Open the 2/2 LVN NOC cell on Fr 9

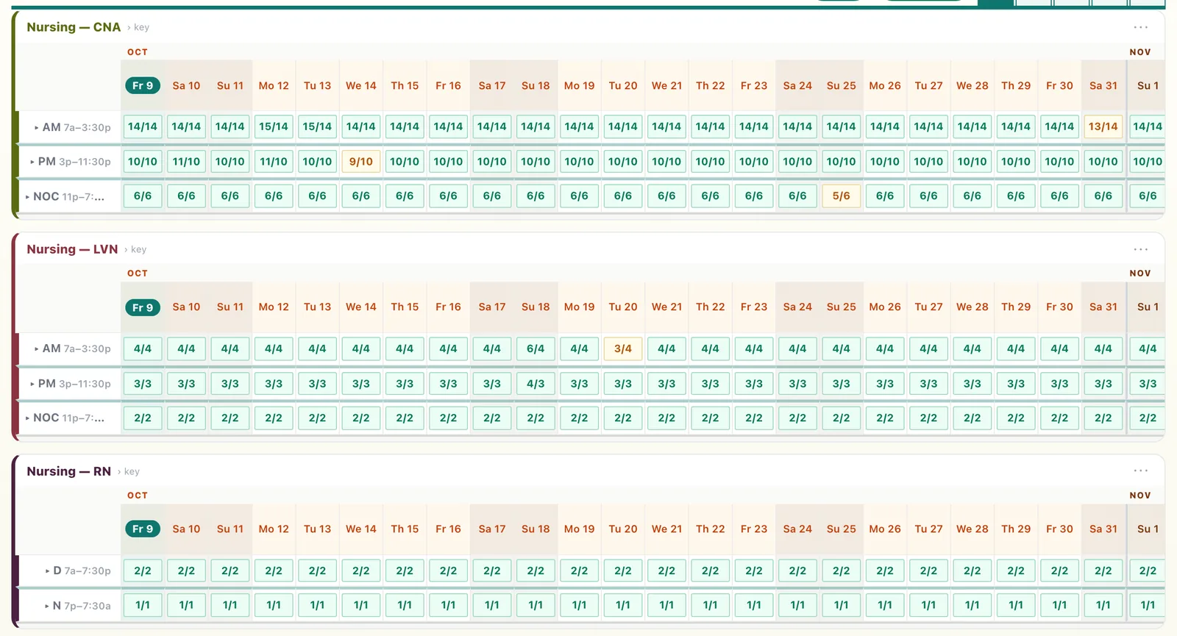pos(143,418)
